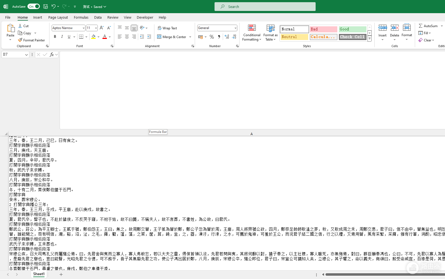Image resolution: width=445 pixels, height=279 pixels.
Task: Toggle Wrap Text
Action: pos(167,28)
